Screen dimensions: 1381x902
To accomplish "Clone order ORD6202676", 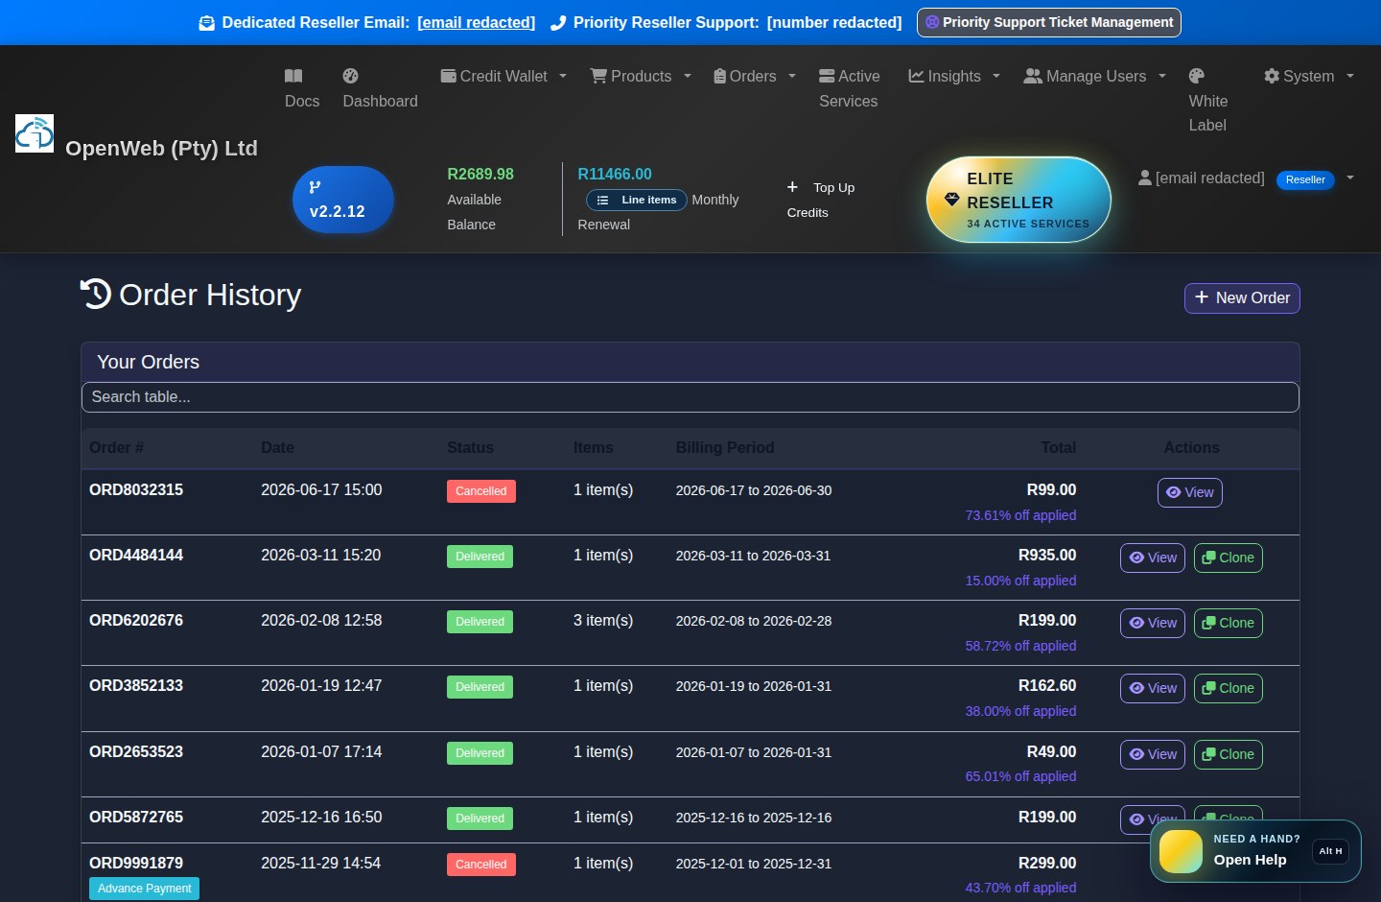I will pyautogui.click(x=1229, y=623).
